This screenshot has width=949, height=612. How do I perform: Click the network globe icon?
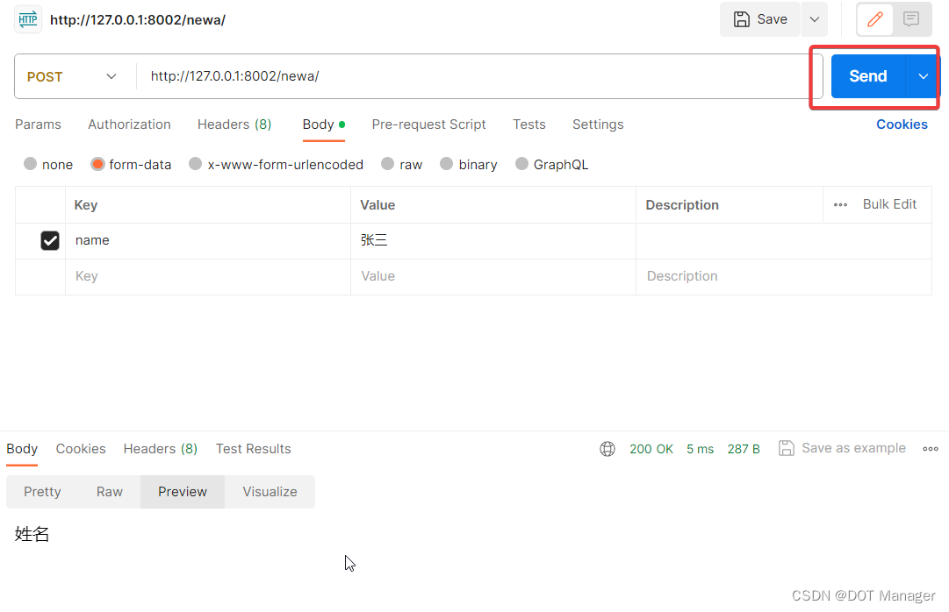607,449
